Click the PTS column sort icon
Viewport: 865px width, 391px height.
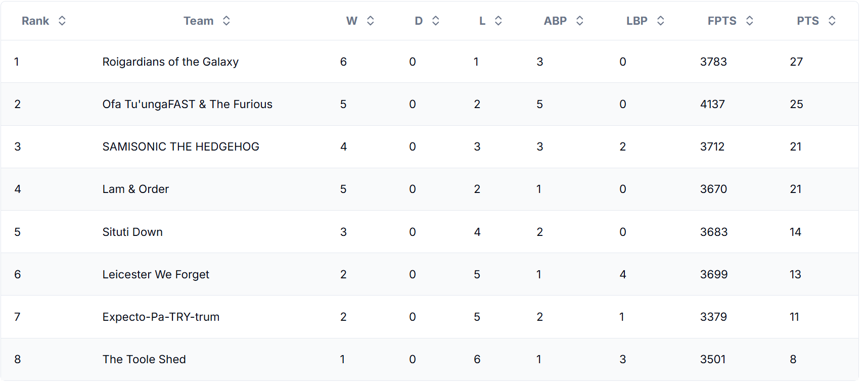pos(832,21)
